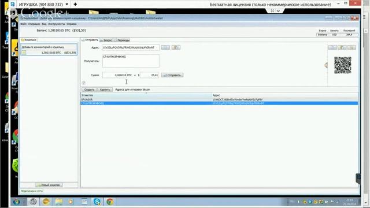Expand the TeamViewer toolbar chevron
The image size is (370, 208).
(x=279, y=11)
